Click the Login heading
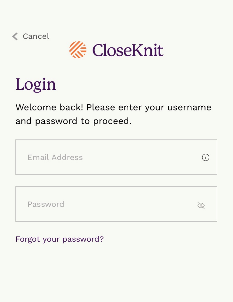Viewport: 233px width, 302px height. pyautogui.click(x=36, y=84)
